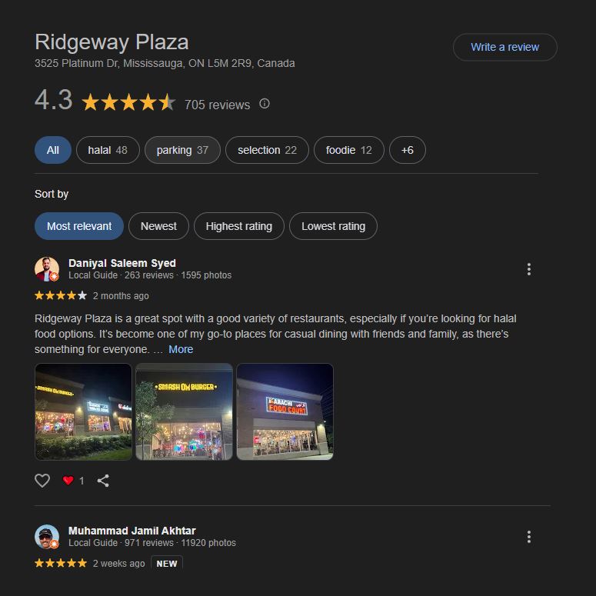596x596 pixels.
Task: Filter reviews mentioning parking
Action: (182, 150)
